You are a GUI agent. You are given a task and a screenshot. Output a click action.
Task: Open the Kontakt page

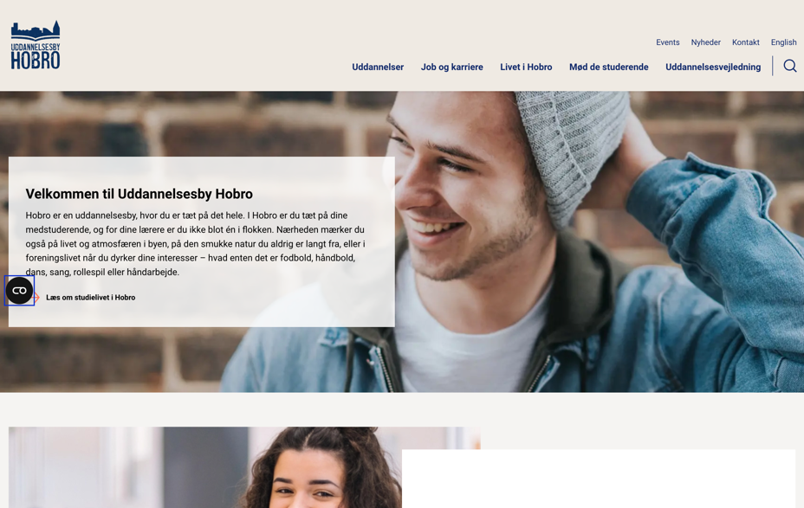point(746,42)
